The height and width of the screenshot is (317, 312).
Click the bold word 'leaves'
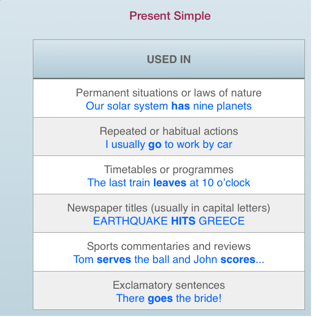click(x=170, y=183)
